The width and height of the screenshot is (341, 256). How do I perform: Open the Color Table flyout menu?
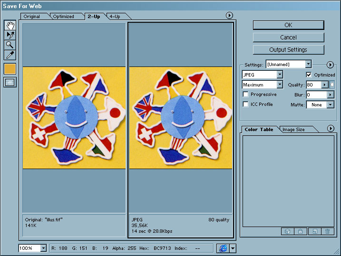(x=331, y=129)
